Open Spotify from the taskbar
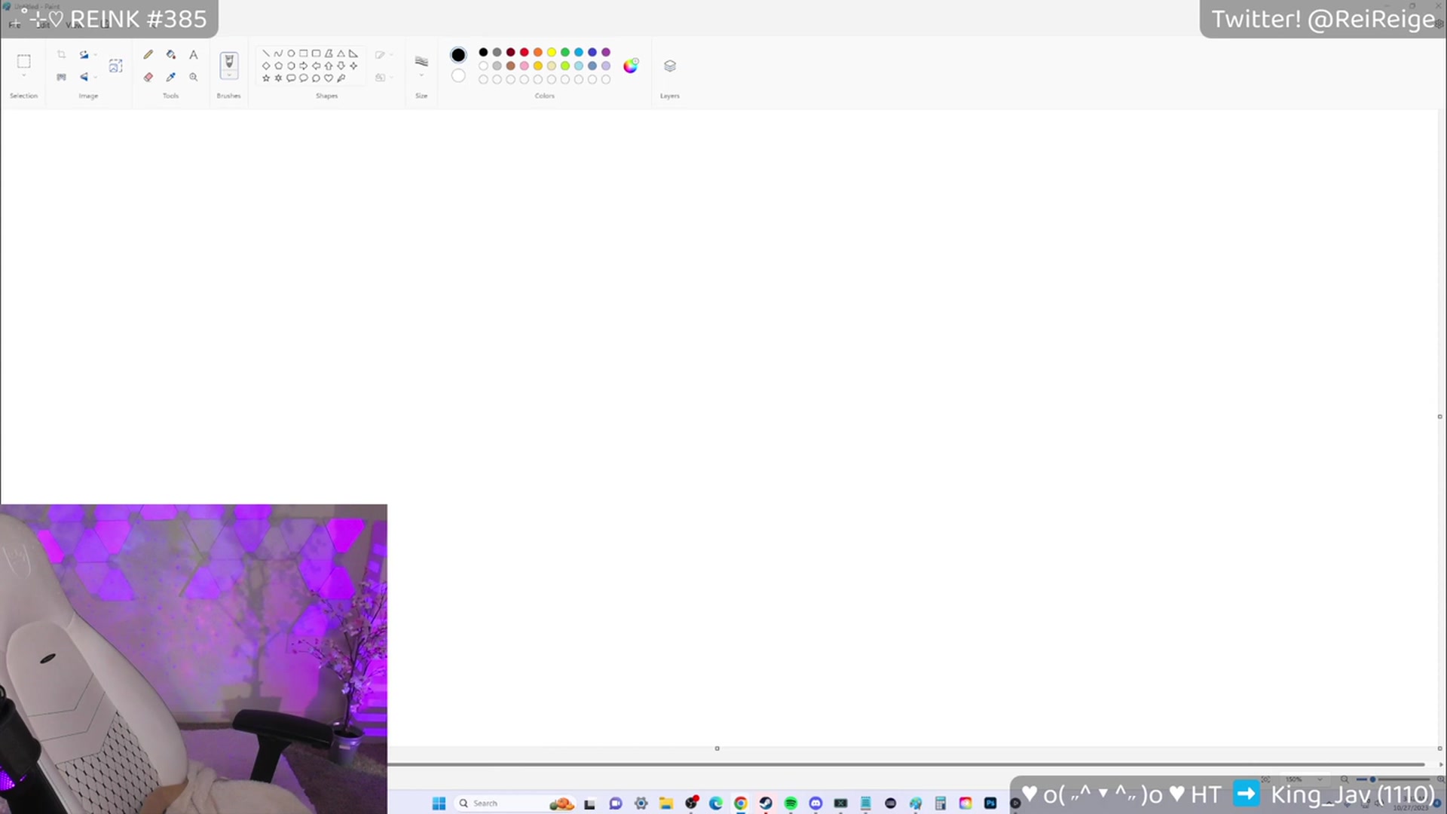 coord(791,803)
